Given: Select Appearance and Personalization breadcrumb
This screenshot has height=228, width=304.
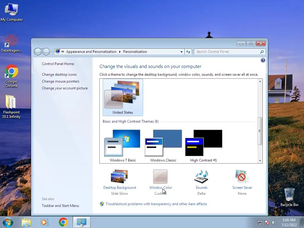Looking at the screenshot, I should coord(91,52).
